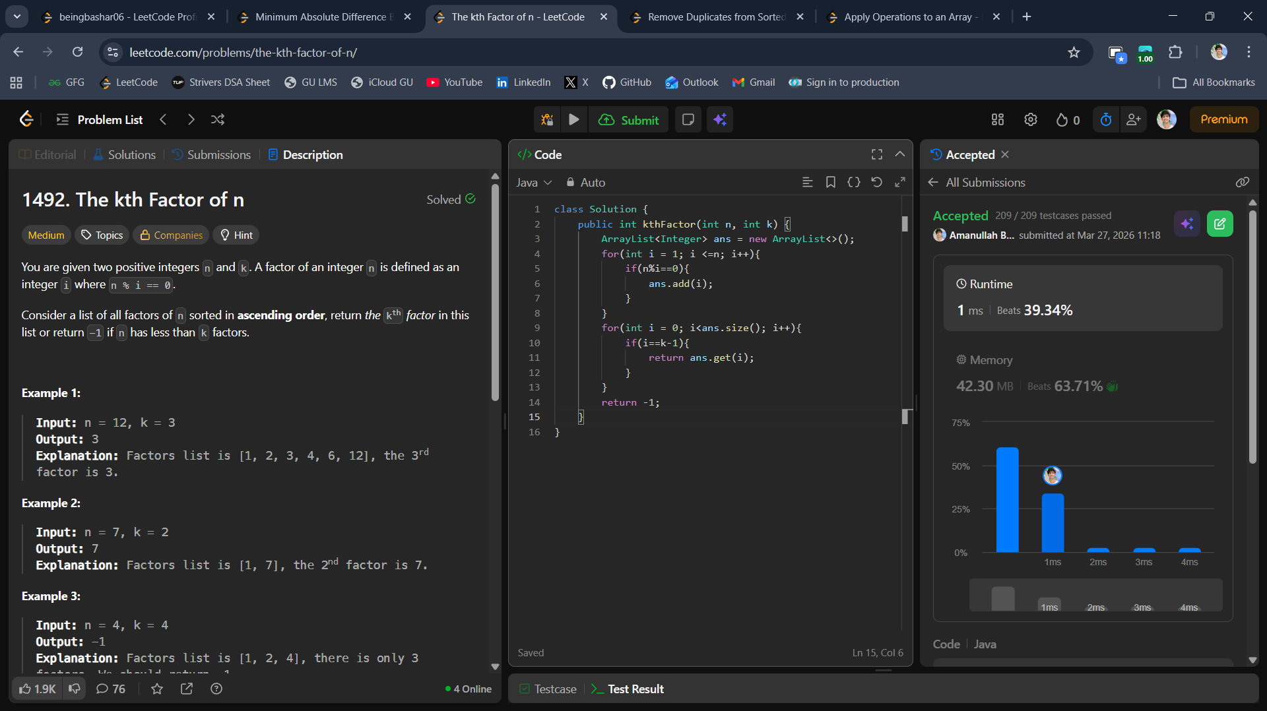
Task: Switch to the Submissions tab
Action: [x=211, y=154]
